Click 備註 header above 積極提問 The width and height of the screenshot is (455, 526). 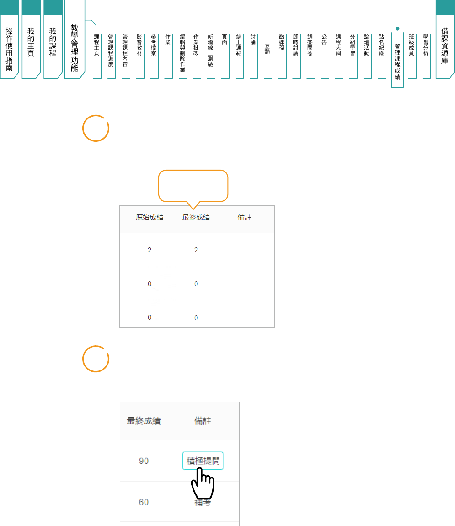[x=203, y=421]
